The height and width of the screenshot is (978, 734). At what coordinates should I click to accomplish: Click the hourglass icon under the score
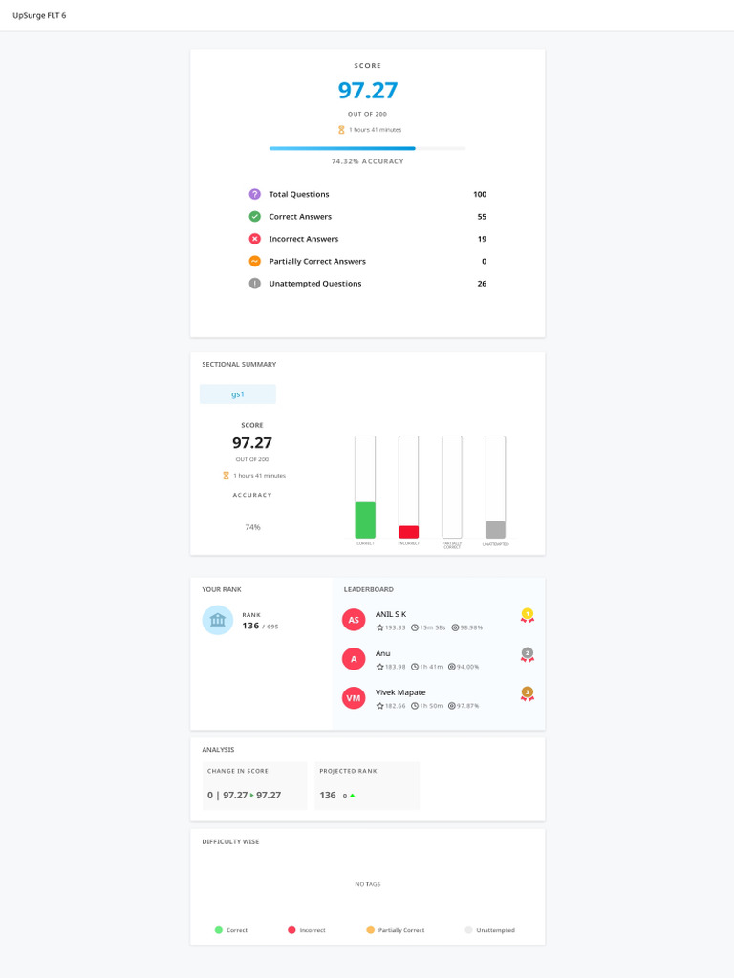[341, 130]
